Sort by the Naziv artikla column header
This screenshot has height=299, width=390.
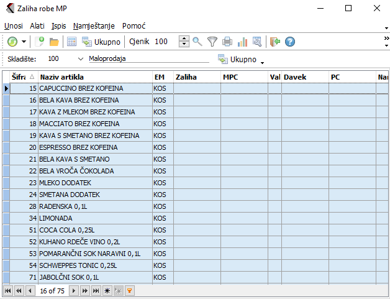point(94,76)
